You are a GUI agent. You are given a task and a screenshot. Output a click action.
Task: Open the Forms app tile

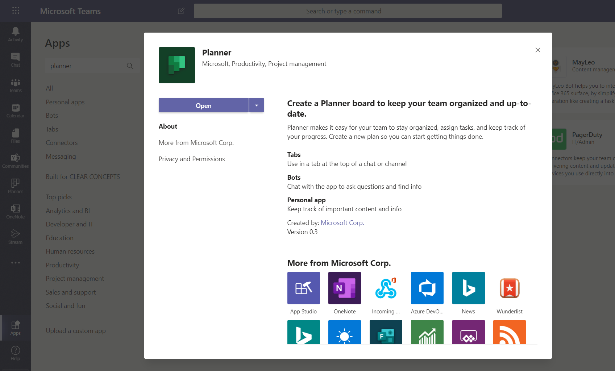(x=386, y=332)
